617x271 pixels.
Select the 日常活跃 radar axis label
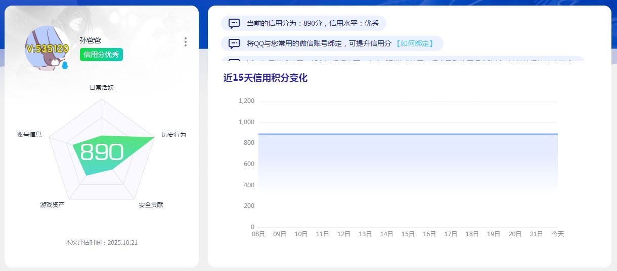(102, 87)
